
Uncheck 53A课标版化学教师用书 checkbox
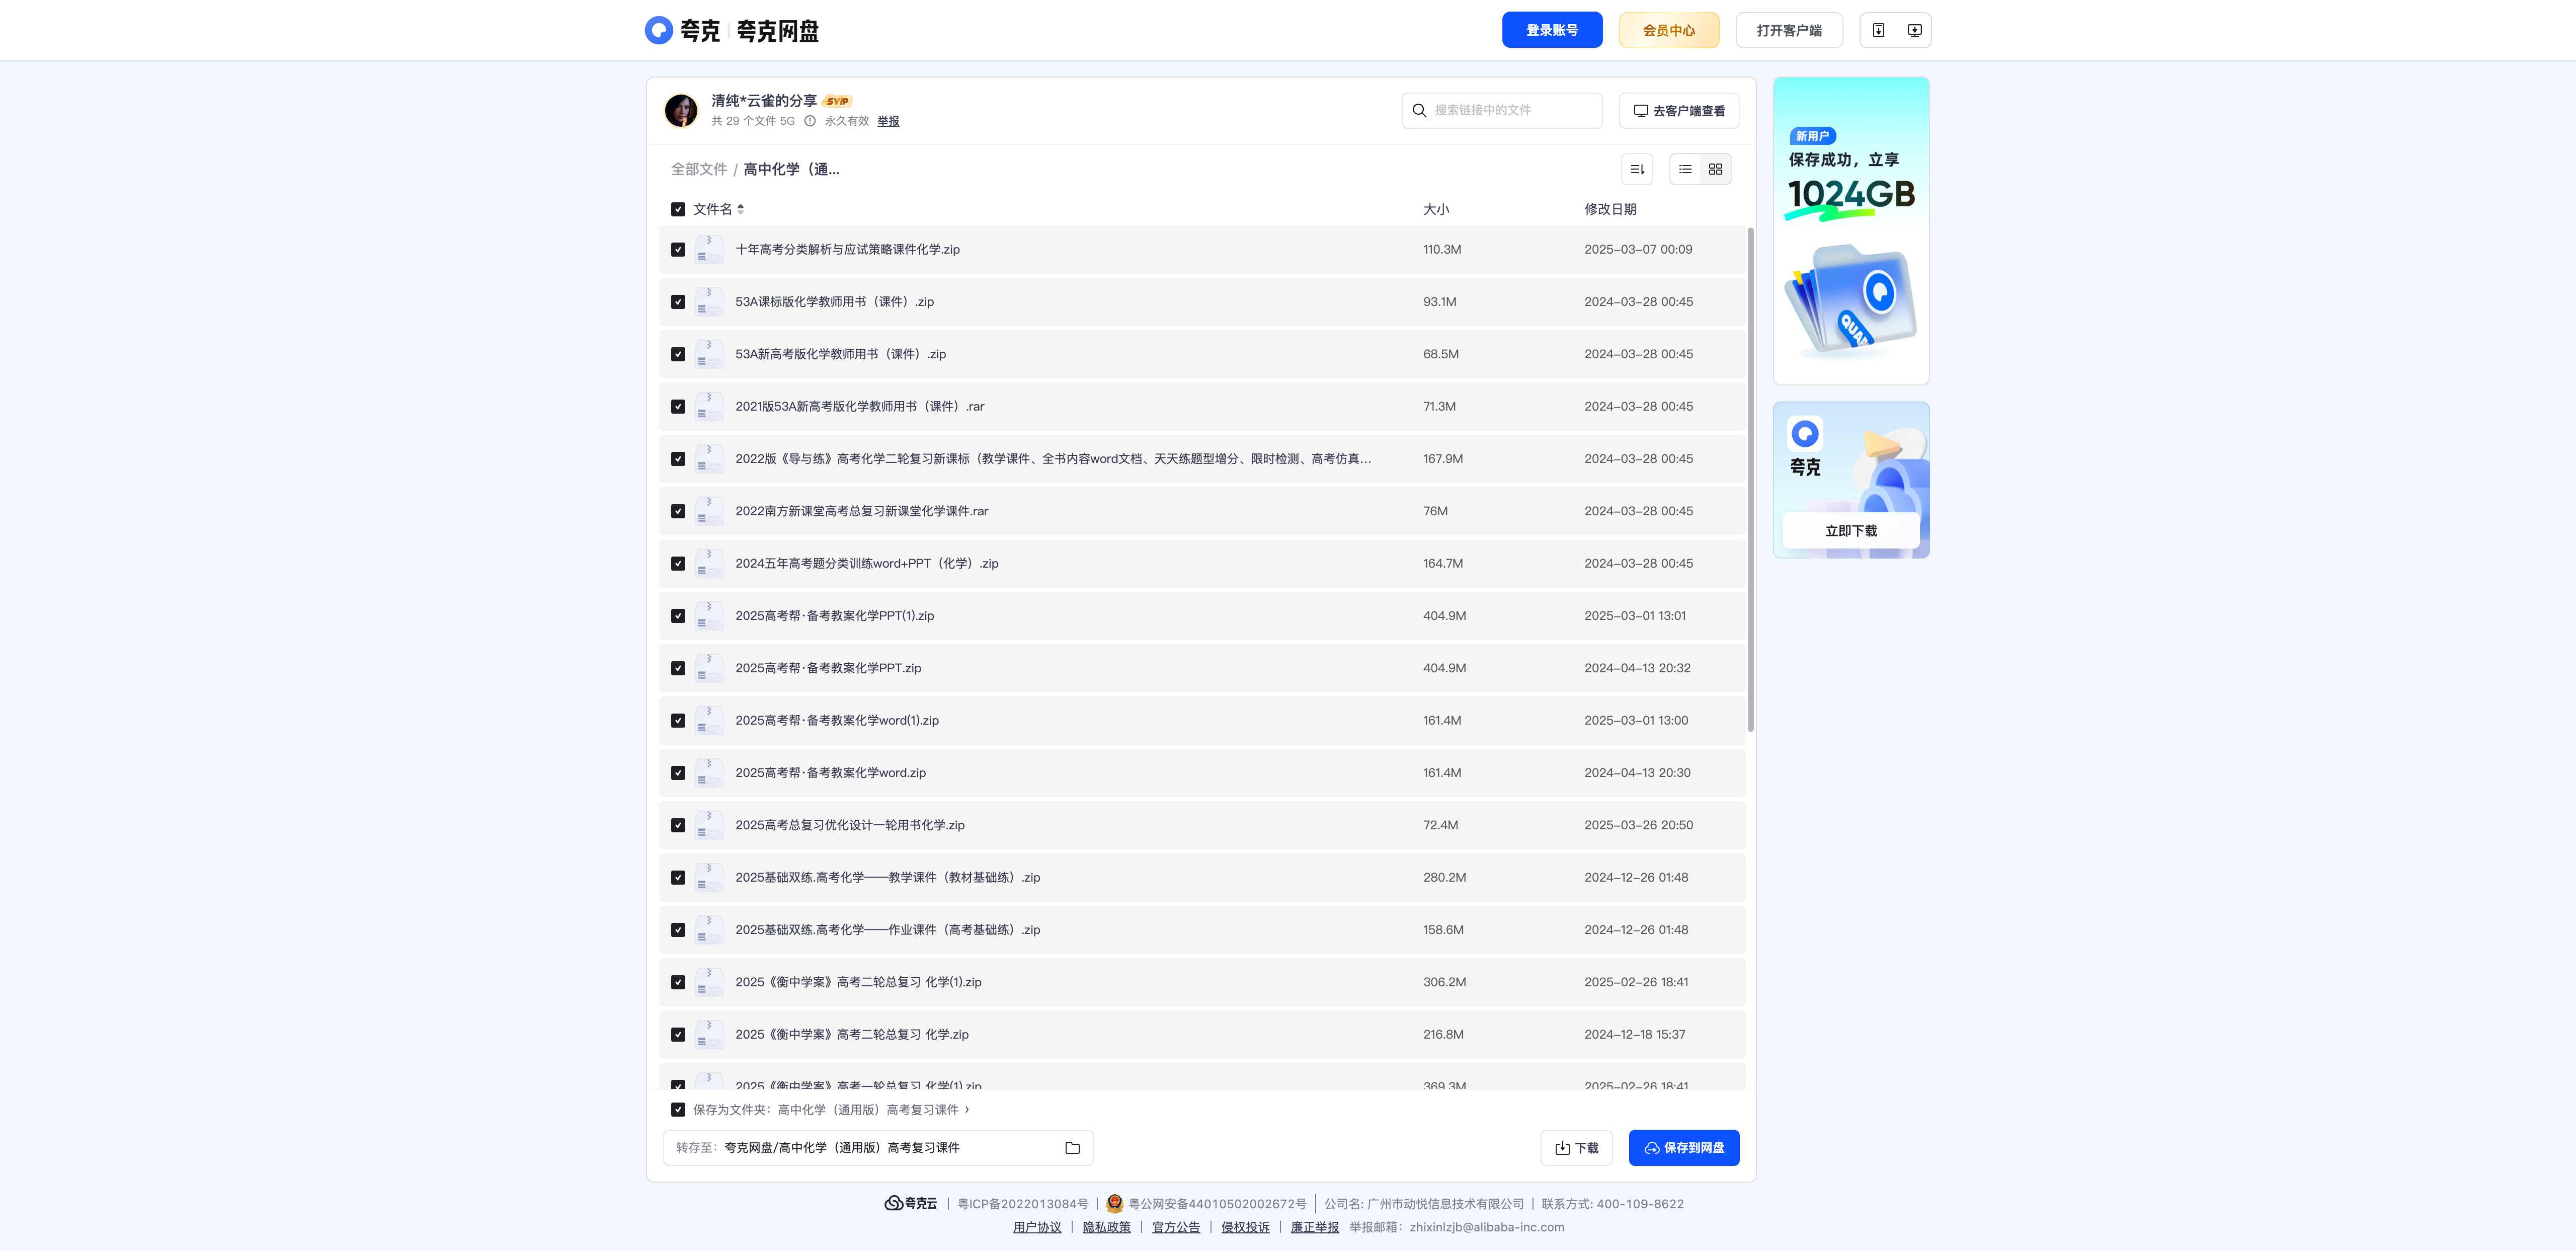click(678, 302)
